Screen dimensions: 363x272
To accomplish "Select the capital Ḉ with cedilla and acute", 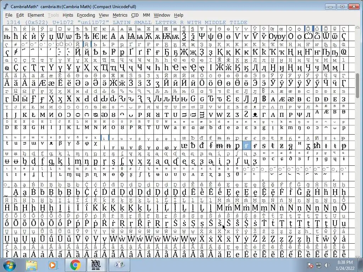I will (x=87, y=192).
